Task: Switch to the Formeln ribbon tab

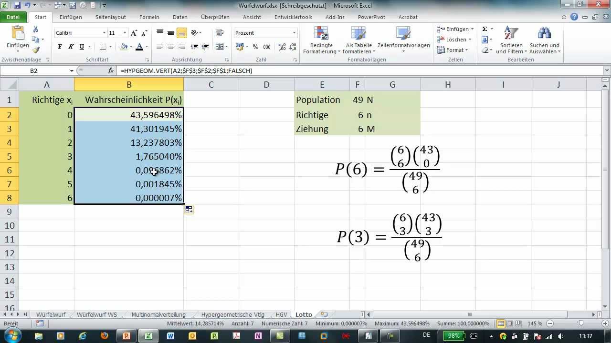Action: coord(149,17)
